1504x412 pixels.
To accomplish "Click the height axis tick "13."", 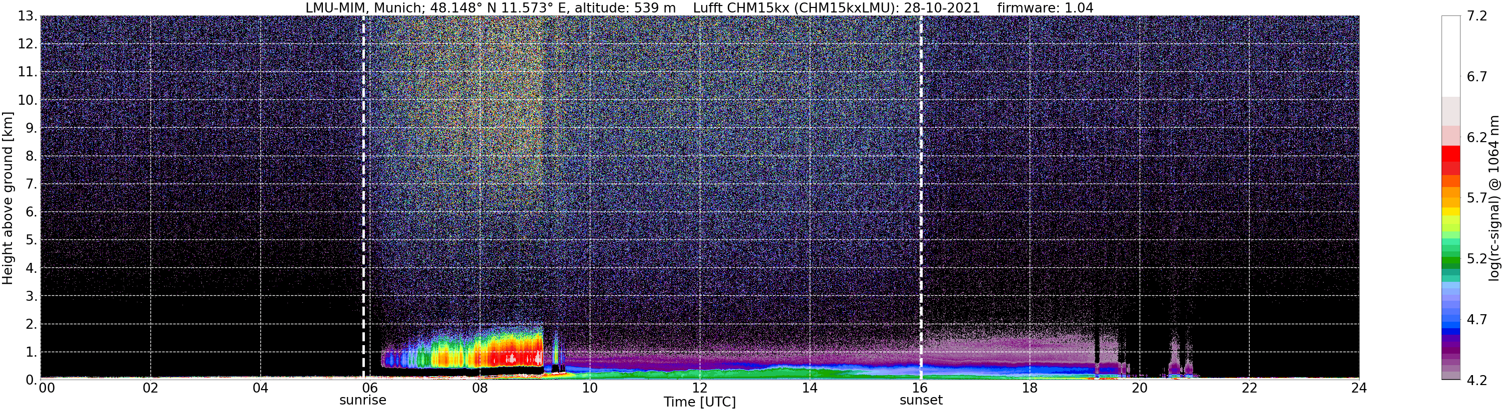I will pyautogui.click(x=27, y=16).
